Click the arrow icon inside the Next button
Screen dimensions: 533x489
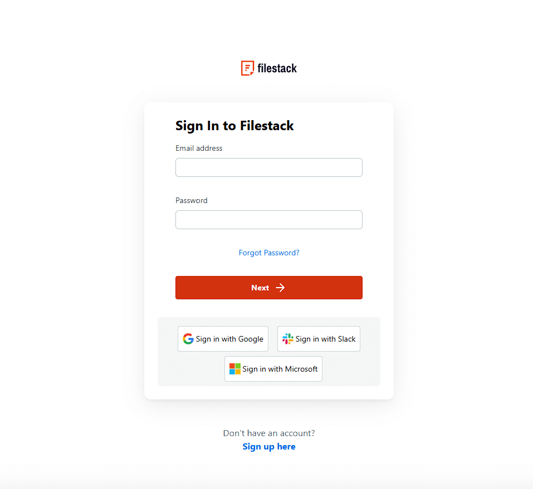coord(280,288)
